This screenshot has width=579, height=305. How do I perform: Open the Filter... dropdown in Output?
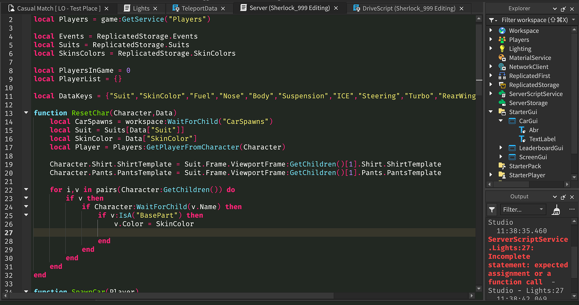point(522,209)
